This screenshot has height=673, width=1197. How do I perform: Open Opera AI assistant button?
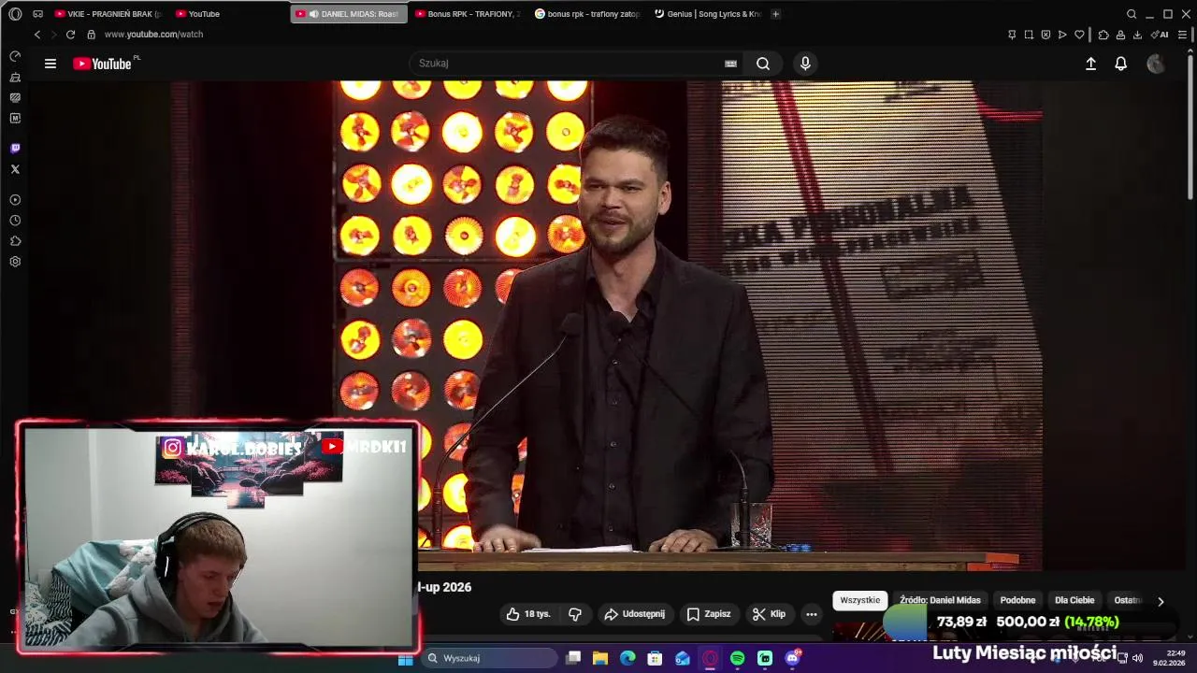tap(1160, 35)
